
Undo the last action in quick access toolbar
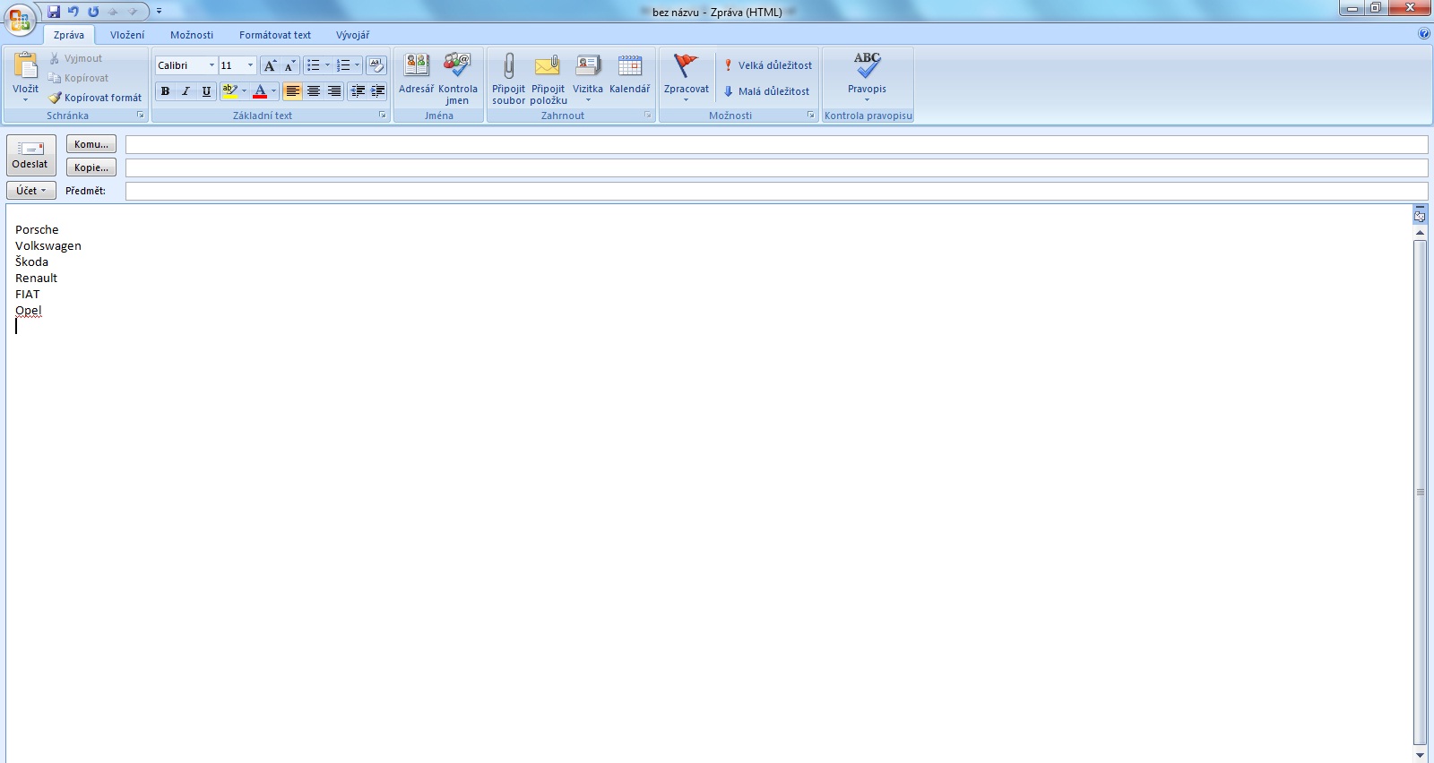click(73, 12)
